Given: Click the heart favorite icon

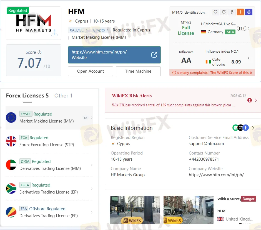Looking at the screenshot, I should pyautogui.click(x=215, y=12).
